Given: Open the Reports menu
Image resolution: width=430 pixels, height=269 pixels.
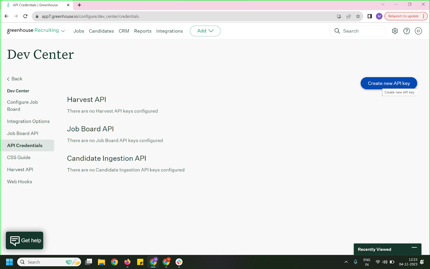Looking at the screenshot, I should tap(143, 31).
